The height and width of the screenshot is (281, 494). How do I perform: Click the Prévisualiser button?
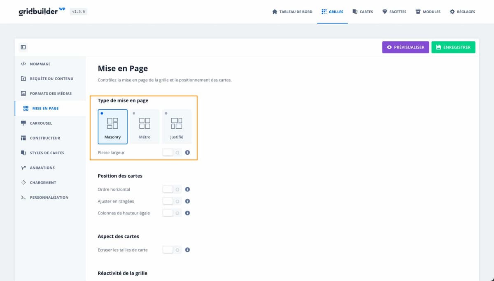[x=405, y=47]
